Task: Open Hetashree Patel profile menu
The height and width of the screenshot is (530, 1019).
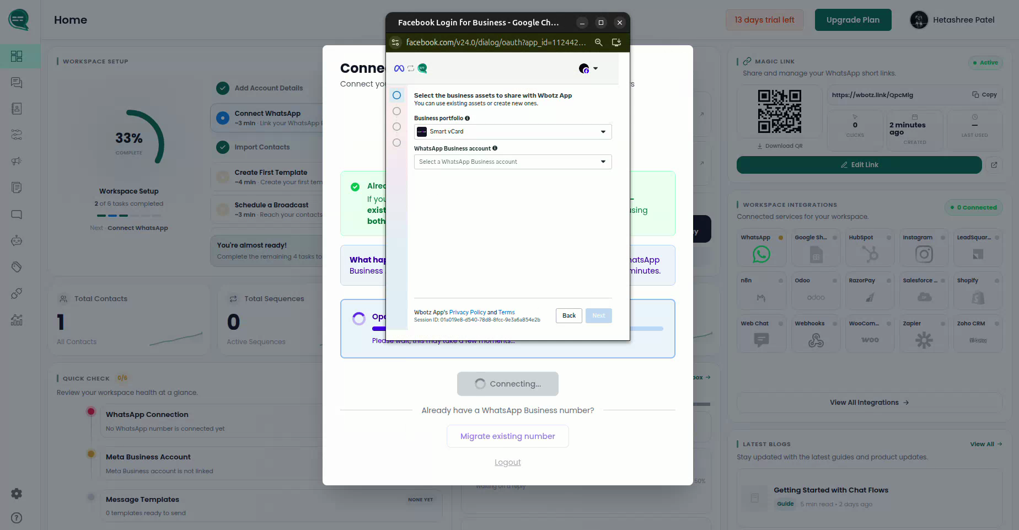Action: pyautogui.click(x=952, y=20)
